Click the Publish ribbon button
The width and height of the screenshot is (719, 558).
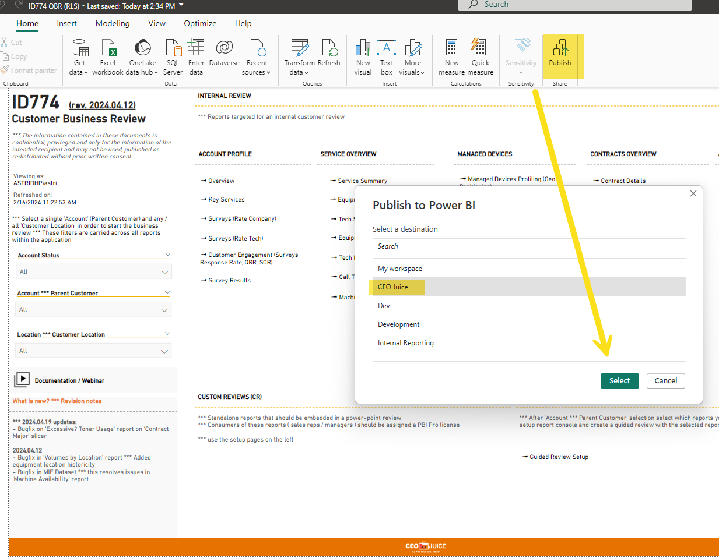pyautogui.click(x=560, y=53)
